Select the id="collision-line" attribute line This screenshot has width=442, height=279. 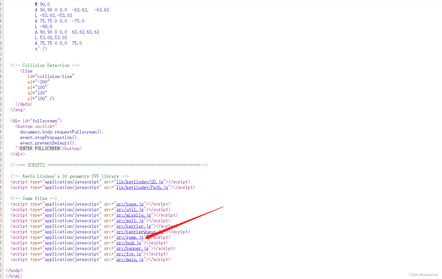pos(51,76)
